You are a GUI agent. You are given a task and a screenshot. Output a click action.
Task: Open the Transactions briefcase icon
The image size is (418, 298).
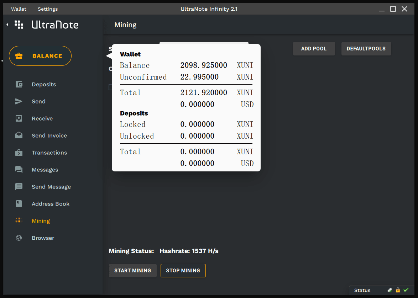coord(19,153)
